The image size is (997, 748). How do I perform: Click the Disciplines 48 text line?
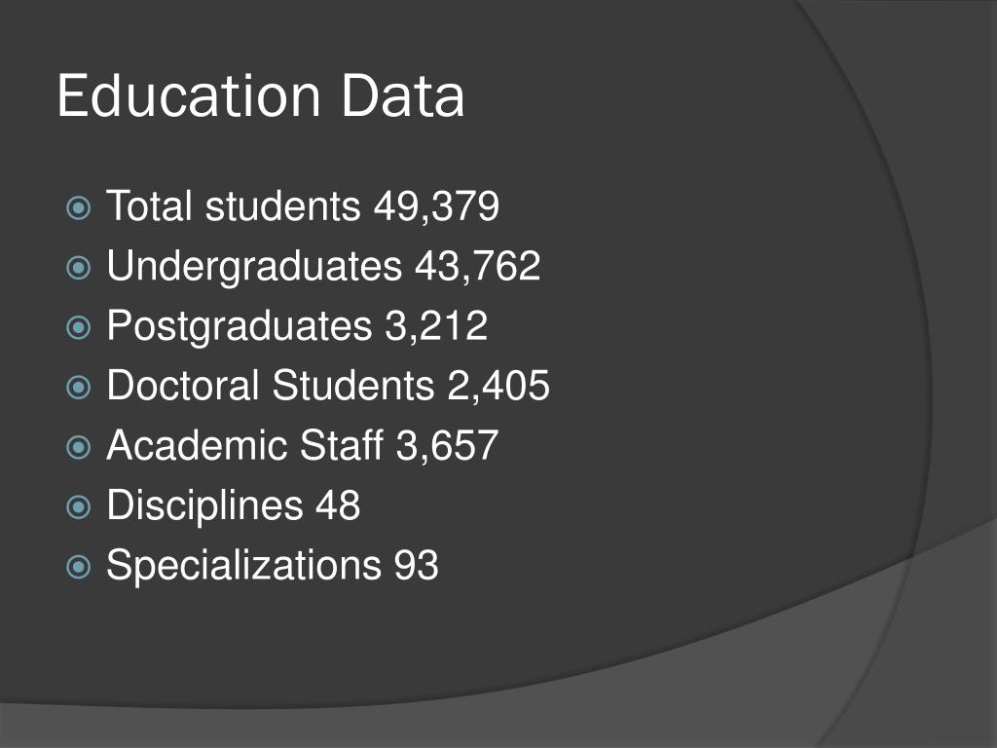[234, 505]
